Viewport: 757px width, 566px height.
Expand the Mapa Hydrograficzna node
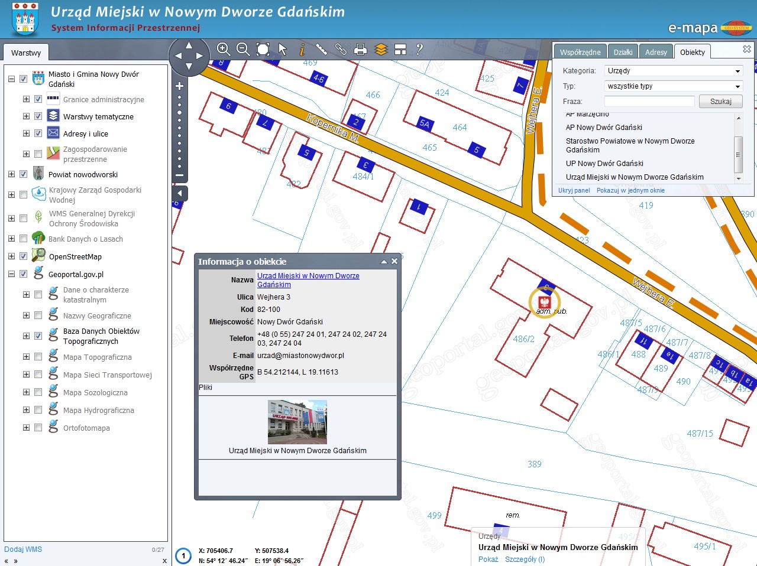(26, 410)
